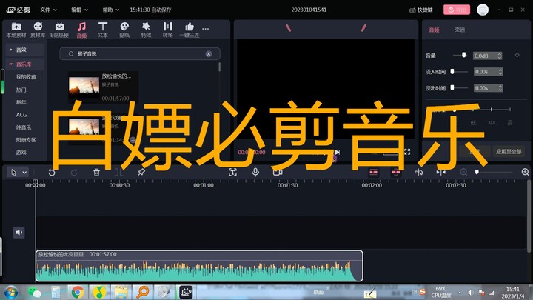Image resolution: width=533 pixels, height=300 pixels.
Task: Add a volume keyframe with diamond toggle
Action: tap(517, 55)
